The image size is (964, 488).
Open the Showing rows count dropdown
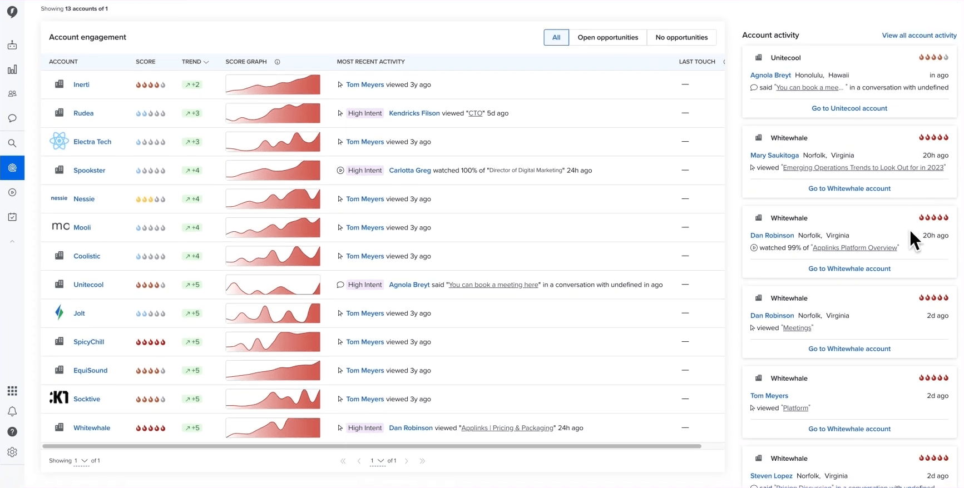[x=81, y=461]
